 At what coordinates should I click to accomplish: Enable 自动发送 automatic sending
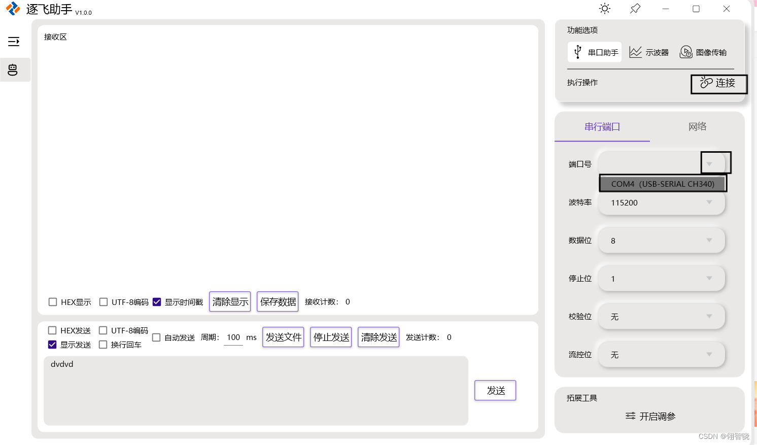coord(156,337)
